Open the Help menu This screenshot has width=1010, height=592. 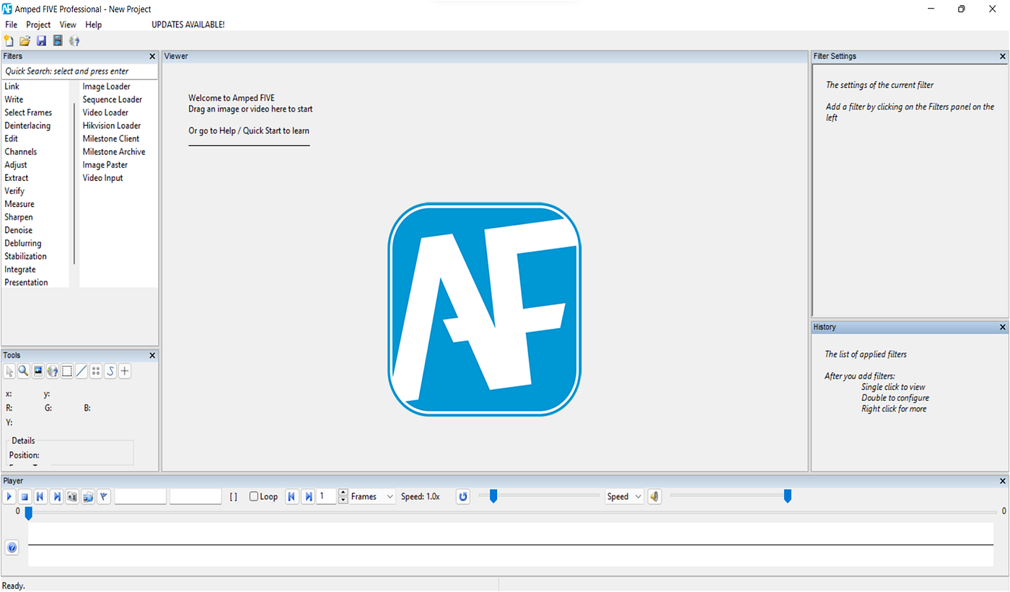tap(94, 25)
